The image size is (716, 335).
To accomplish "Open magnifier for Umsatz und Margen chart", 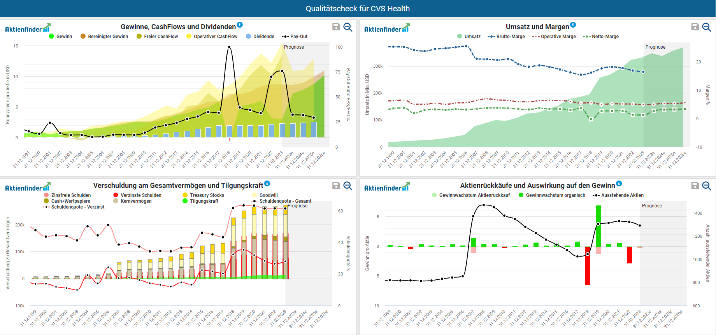I will point(707,27).
